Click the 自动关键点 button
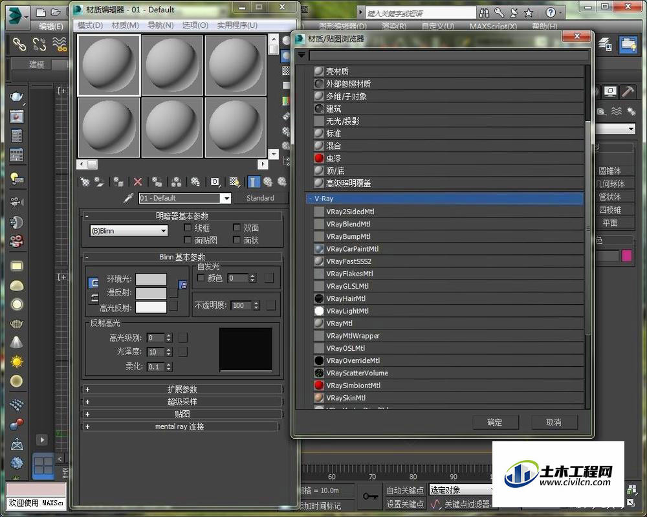This screenshot has width=647, height=517. pyautogui.click(x=405, y=490)
